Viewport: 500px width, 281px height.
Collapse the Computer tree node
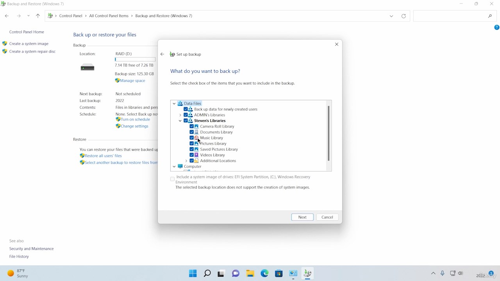pyautogui.click(x=174, y=166)
